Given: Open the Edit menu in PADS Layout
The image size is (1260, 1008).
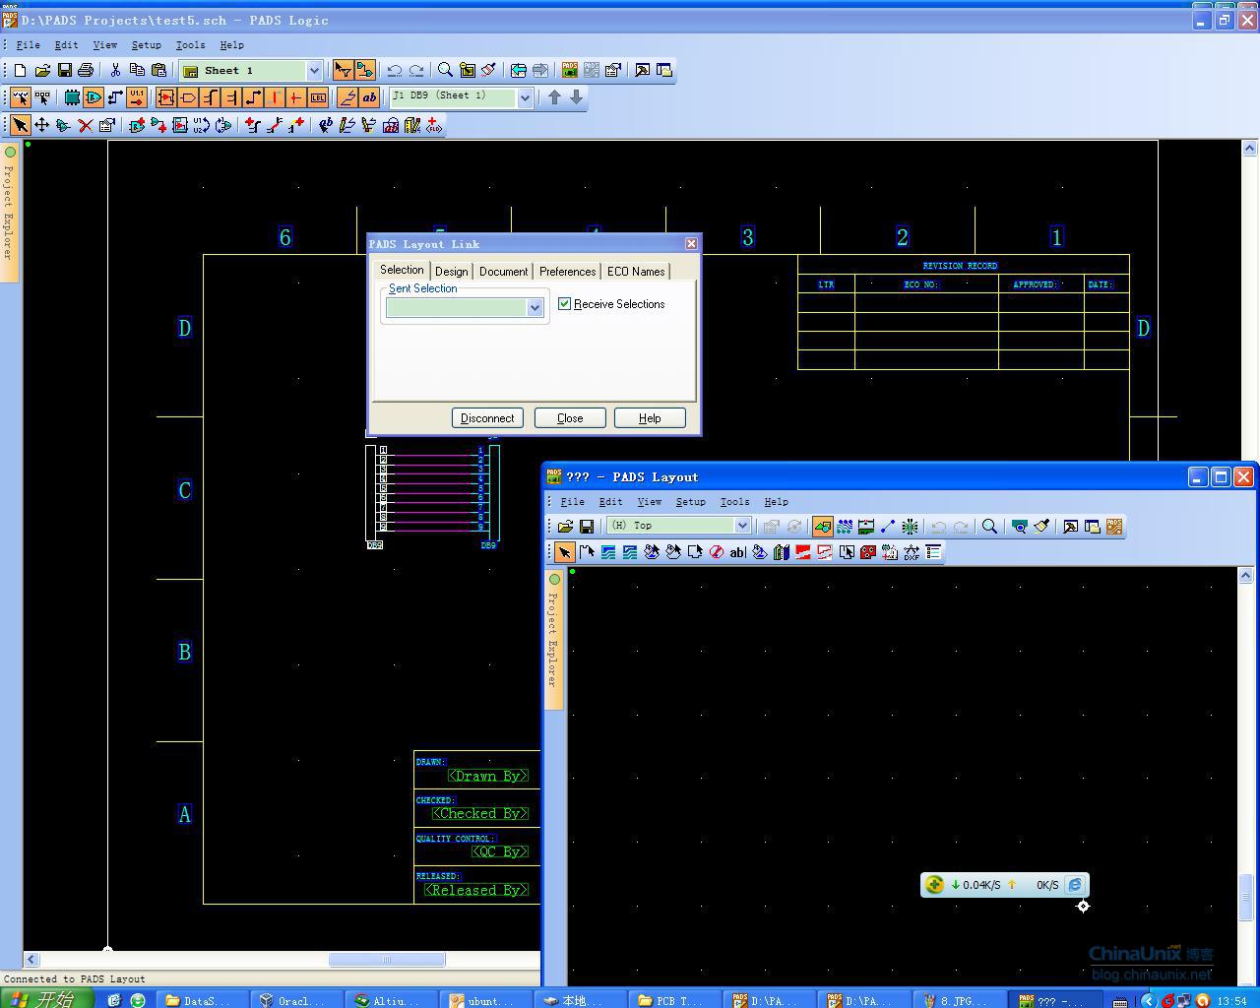Looking at the screenshot, I should tap(610, 502).
